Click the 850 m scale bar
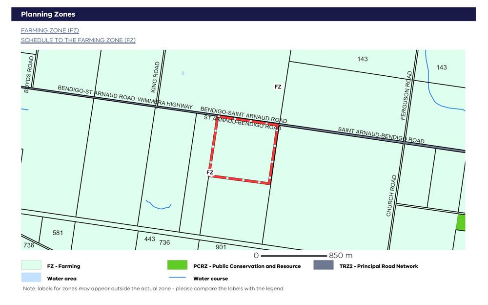The height and width of the screenshot is (305, 488). pyautogui.click(x=294, y=256)
